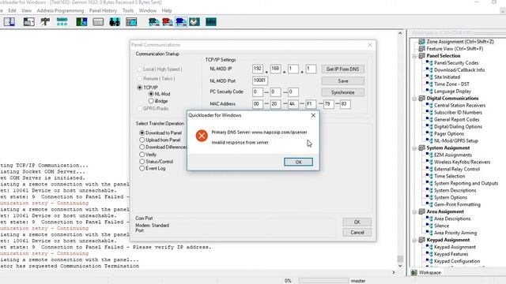This screenshot has height=284, width=506.
Task: Click the first MAC Address field
Action: pos(258,103)
